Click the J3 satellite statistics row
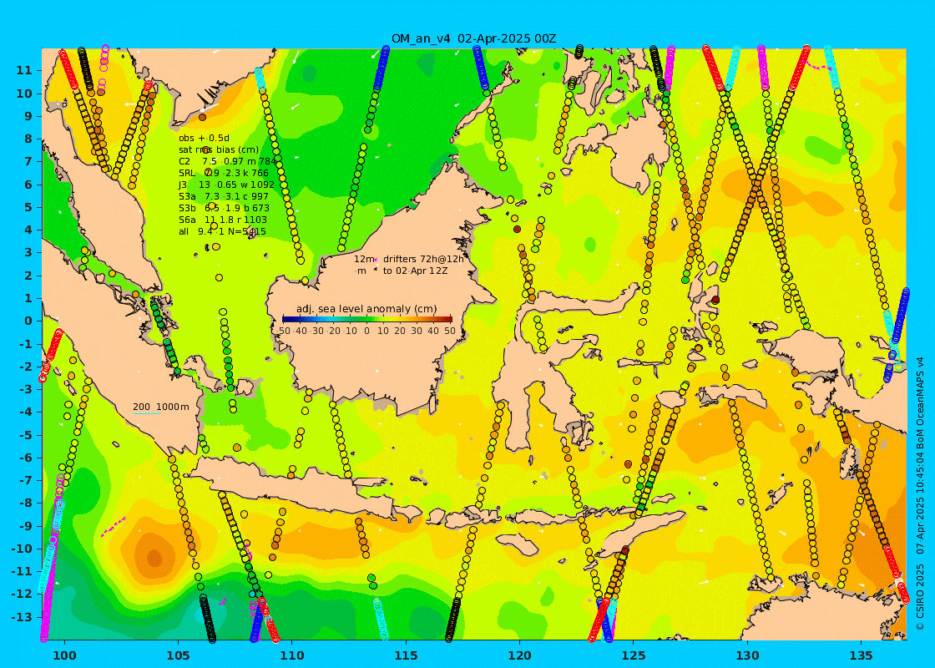This screenshot has width=935, height=668. coord(226,185)
